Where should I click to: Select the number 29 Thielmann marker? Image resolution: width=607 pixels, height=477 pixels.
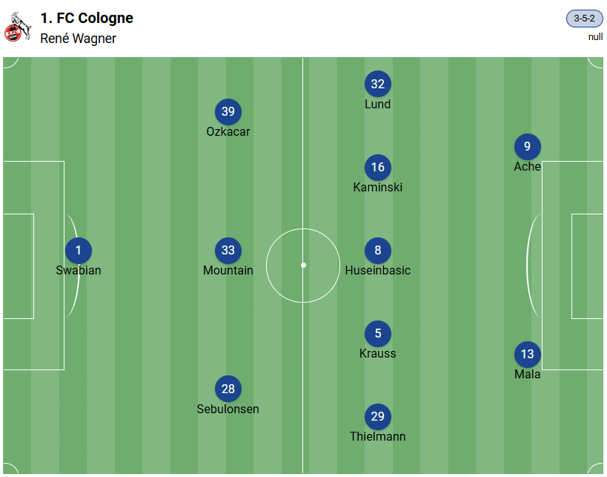(x=378, y=417)
